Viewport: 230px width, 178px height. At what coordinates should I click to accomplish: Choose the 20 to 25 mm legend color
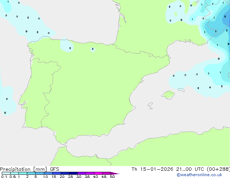(65, 173)
